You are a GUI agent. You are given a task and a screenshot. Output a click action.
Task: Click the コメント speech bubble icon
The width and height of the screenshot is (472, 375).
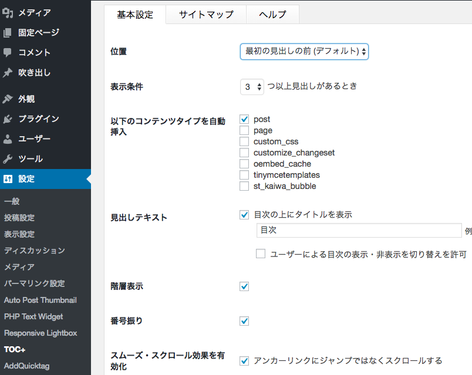click(8, 52)
